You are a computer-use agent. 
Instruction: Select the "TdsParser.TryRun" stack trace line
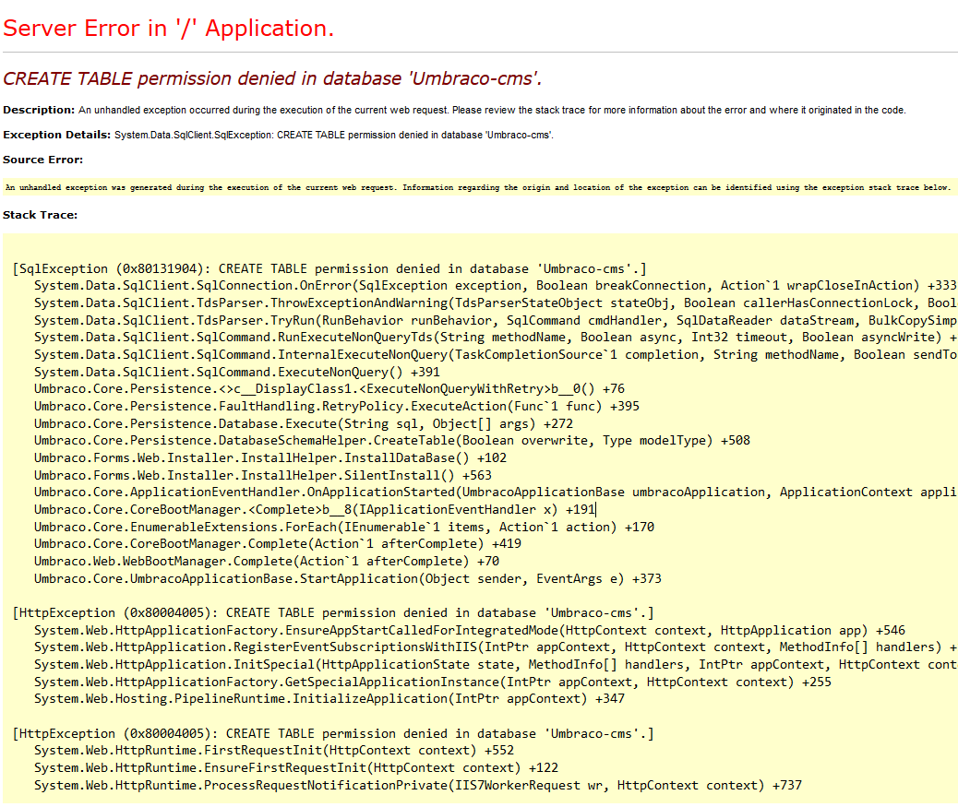coord(496,320)
